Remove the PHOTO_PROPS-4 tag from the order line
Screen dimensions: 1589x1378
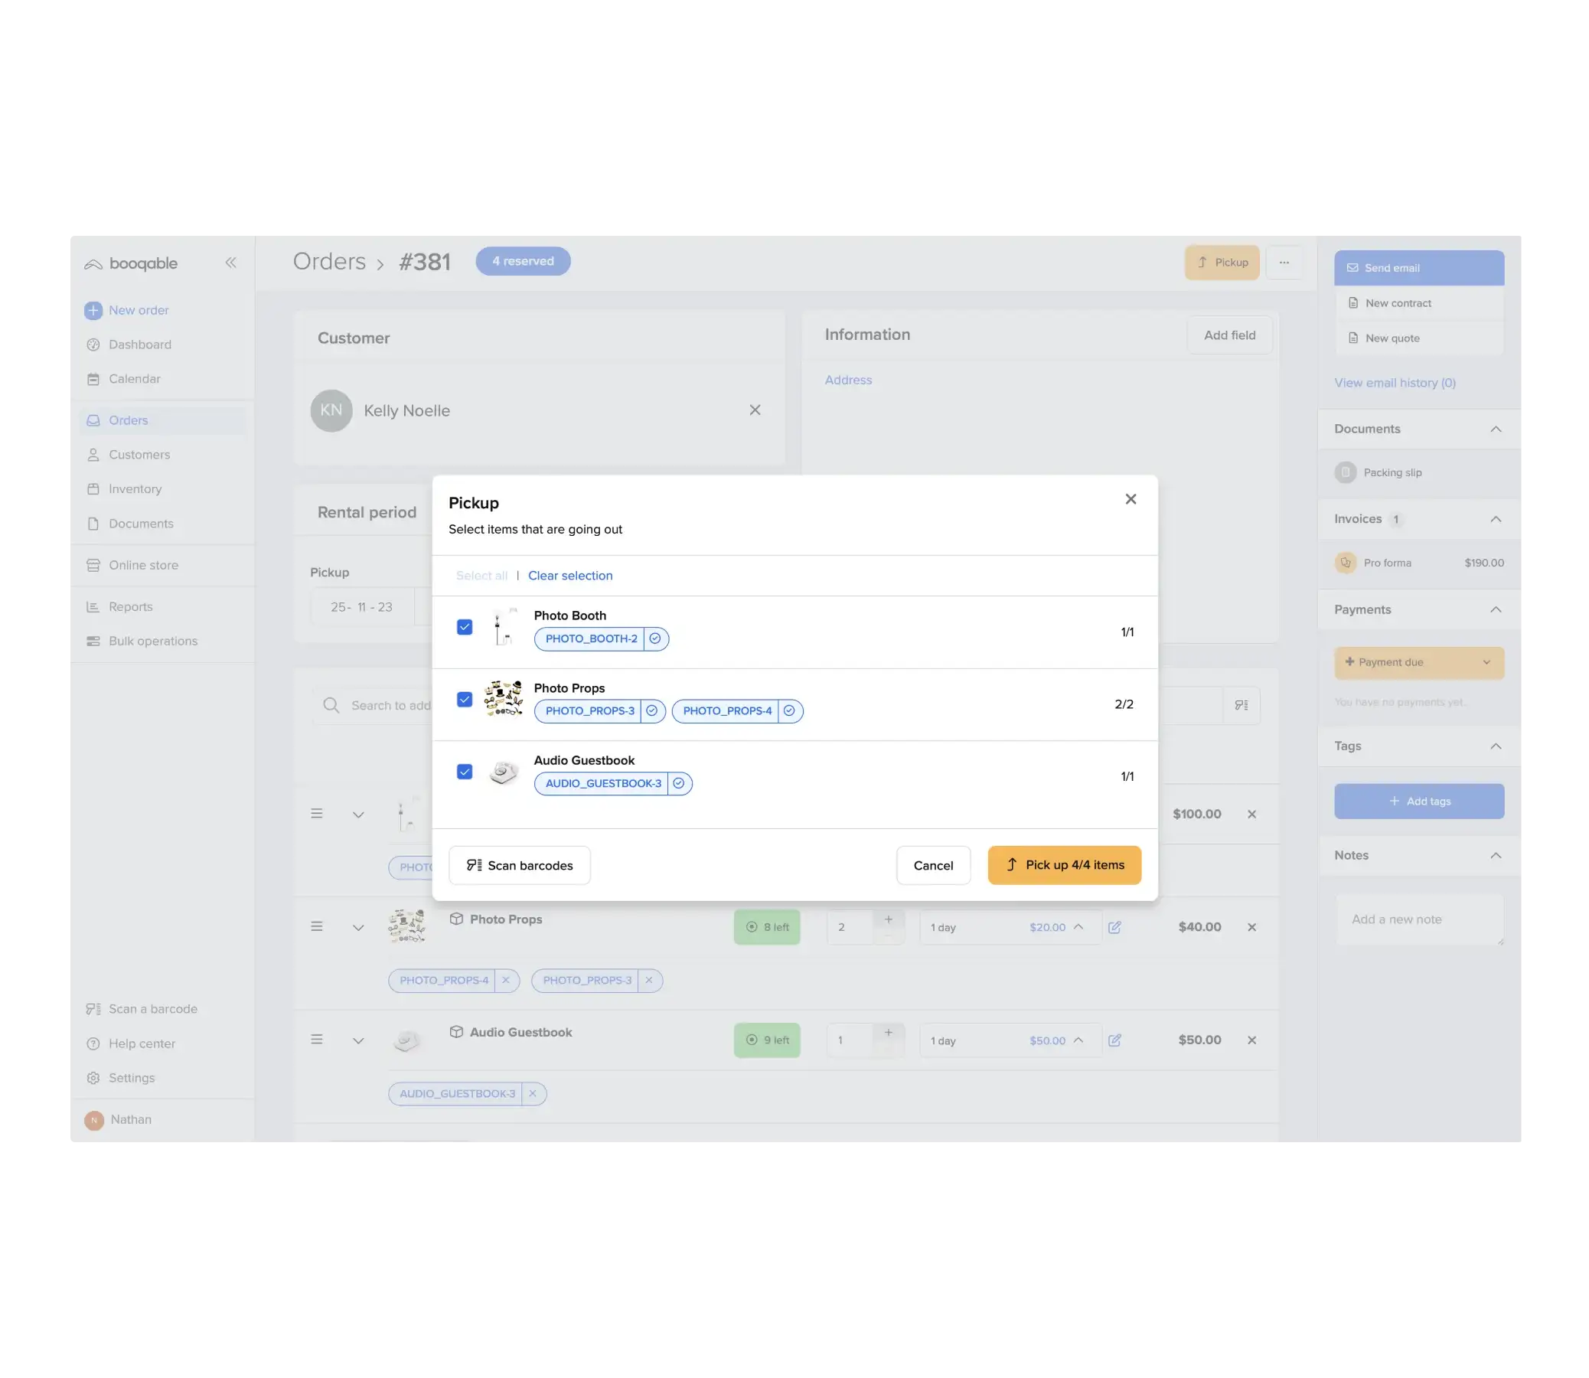click(506, 981)
